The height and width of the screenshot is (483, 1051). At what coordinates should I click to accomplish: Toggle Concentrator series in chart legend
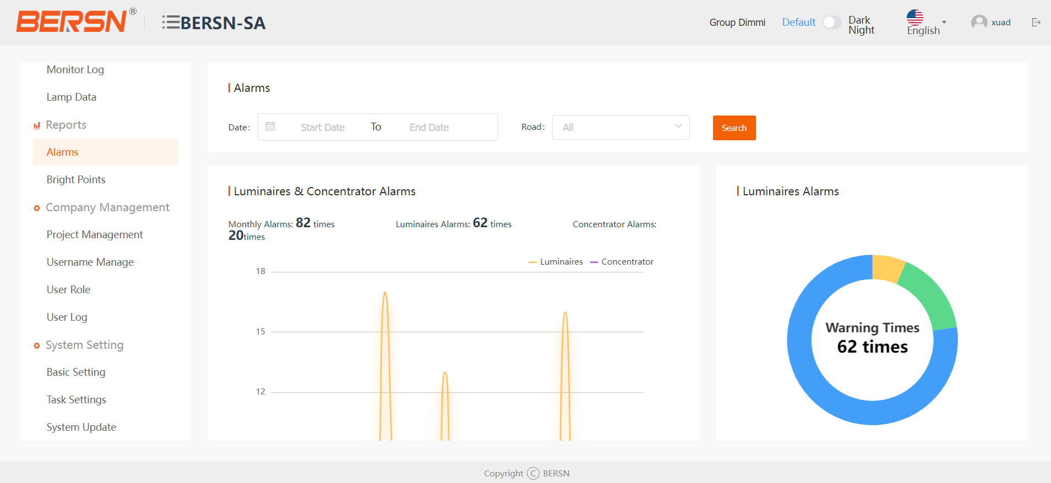[622, 262]
